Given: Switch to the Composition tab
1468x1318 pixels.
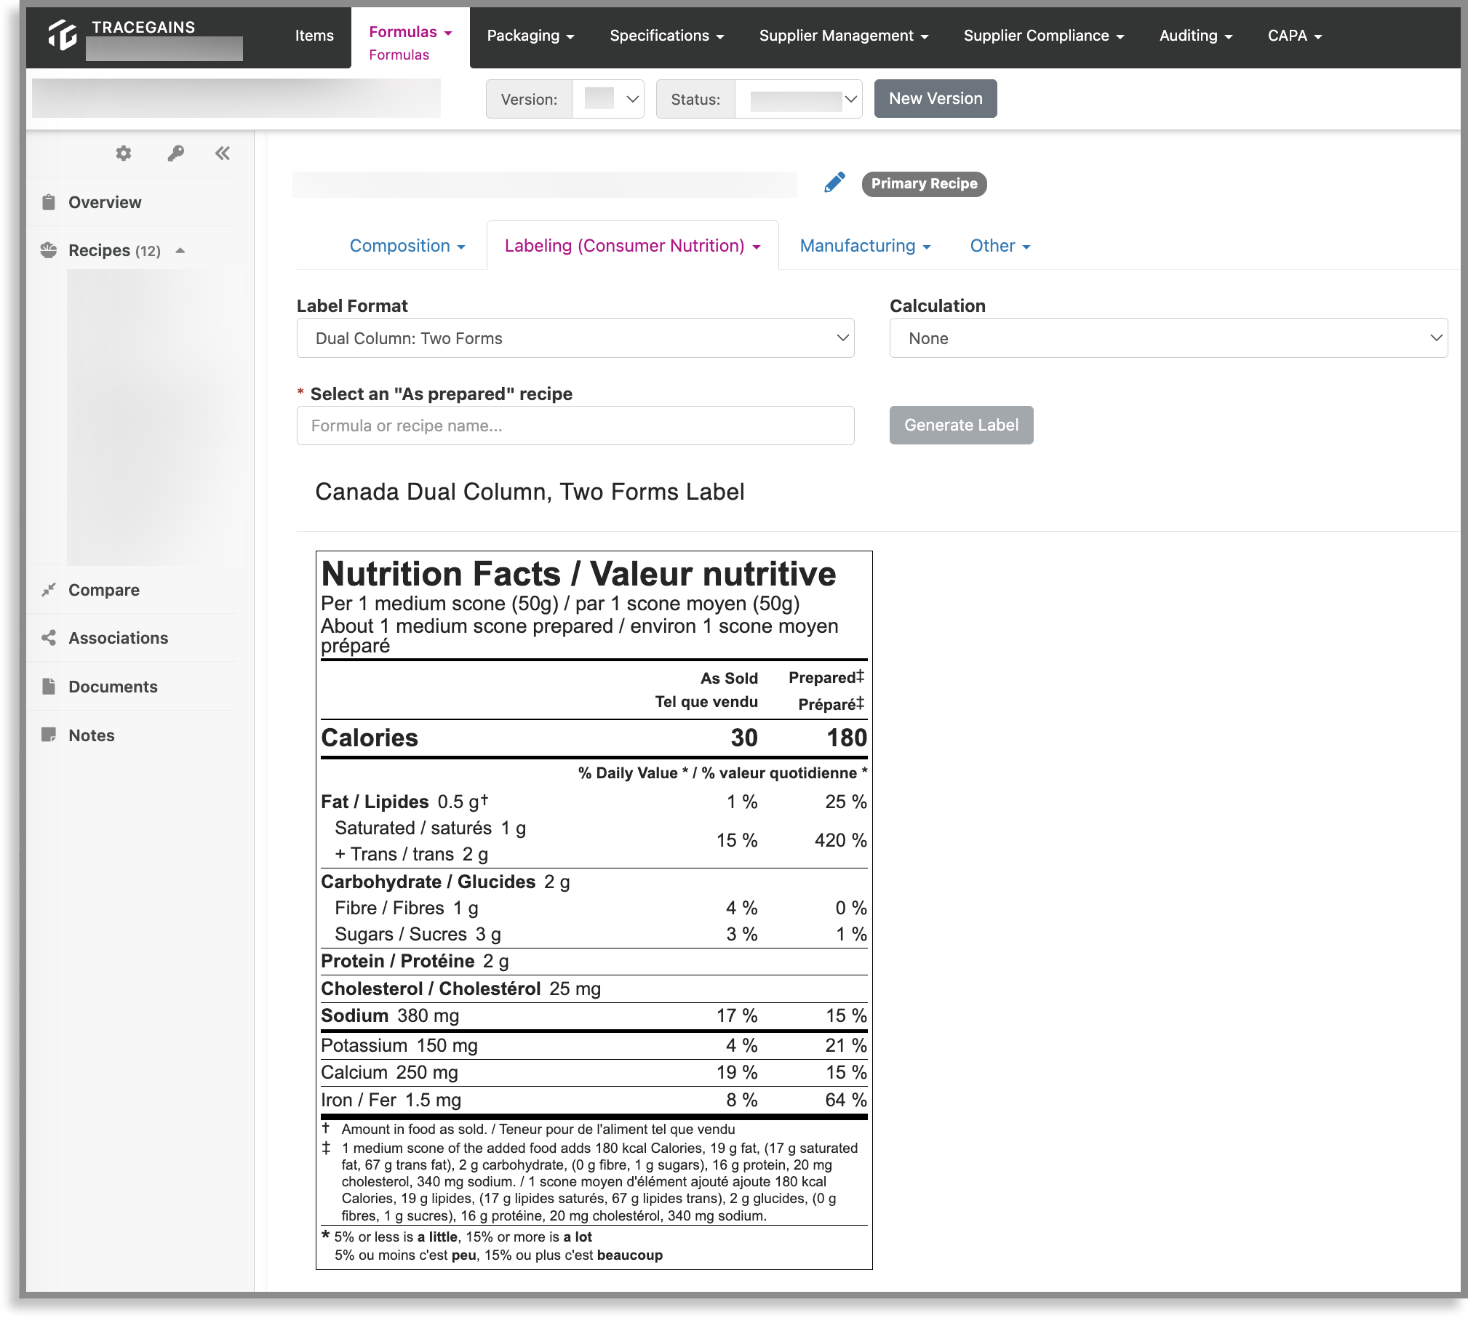Looking at the screenshot, I should click(407, 246).
